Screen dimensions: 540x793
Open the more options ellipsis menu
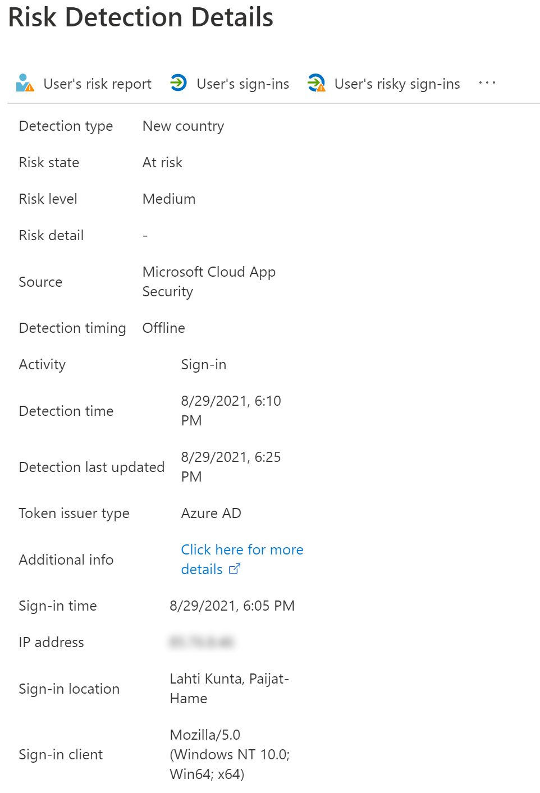[x=487, y=83]
